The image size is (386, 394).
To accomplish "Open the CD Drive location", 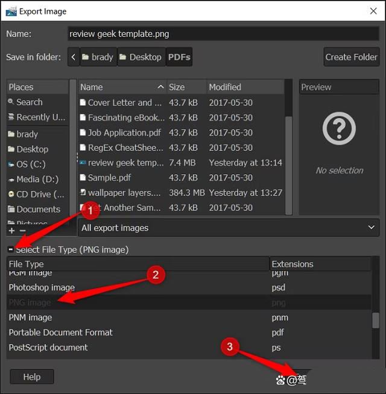I will (36, 194).
